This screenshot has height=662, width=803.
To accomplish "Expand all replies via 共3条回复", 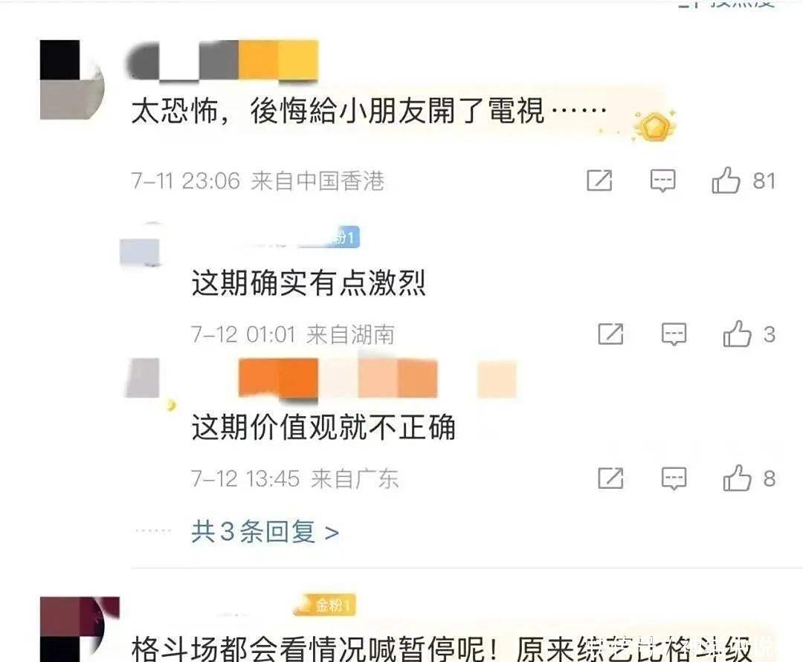I will [x=265, y=531].
